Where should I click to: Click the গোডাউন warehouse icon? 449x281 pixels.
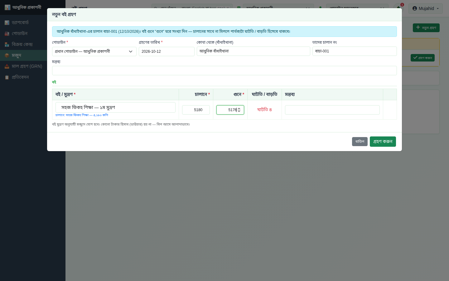click(7, 33)
